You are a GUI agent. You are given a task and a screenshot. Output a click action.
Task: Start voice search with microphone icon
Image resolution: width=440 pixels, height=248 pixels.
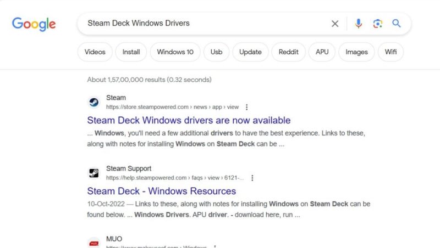[359, 24]
